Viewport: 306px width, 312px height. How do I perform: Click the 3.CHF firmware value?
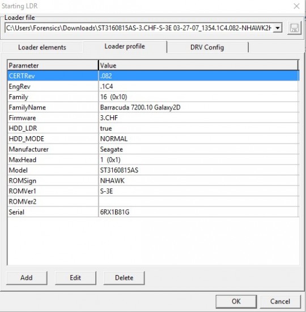[x=199, y=118]
